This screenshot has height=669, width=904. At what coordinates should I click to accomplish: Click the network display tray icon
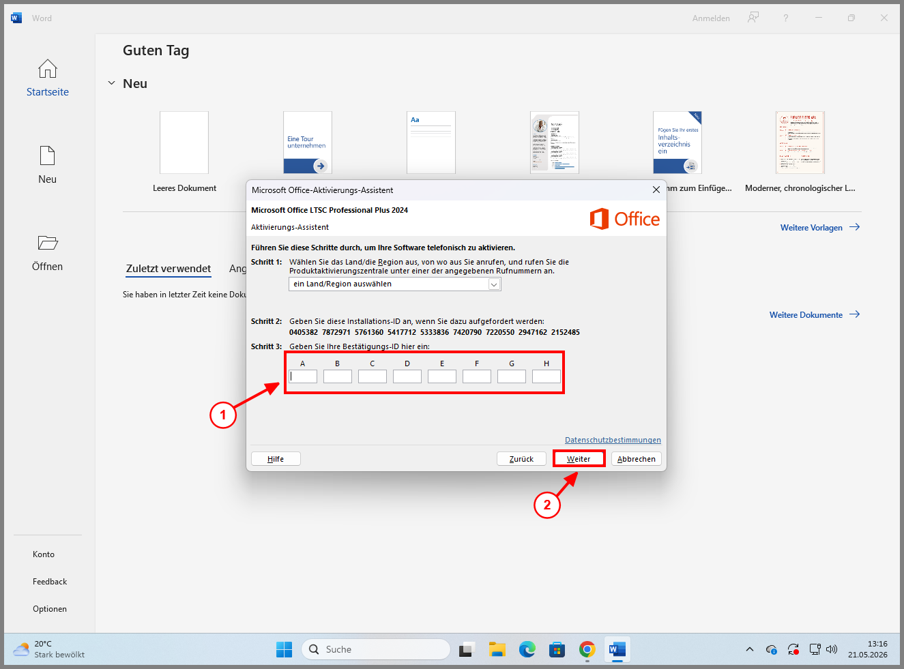815,649
